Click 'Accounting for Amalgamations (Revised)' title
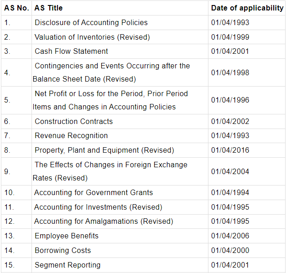Image resolution: width=286 pixels, height=273 pixels. 104,221
